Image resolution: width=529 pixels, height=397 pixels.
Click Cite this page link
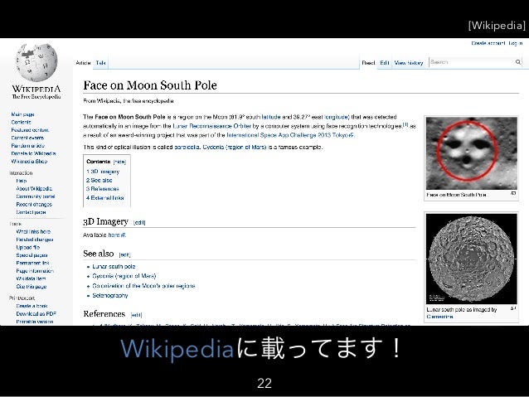[32, 287]
